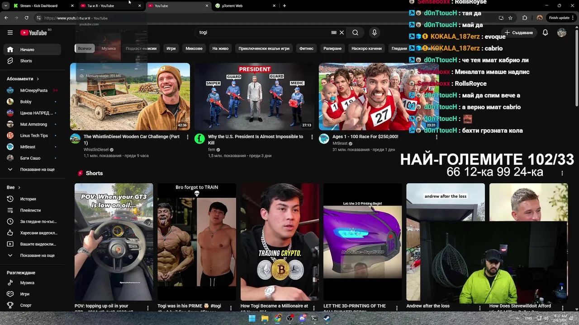579x325 pixels.
Task: Select the Игри filter chip
Action: pos(171,48)
